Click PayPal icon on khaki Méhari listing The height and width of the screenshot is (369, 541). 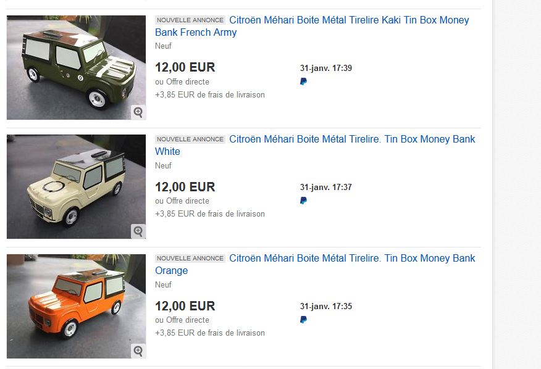[x=303, y=81]
